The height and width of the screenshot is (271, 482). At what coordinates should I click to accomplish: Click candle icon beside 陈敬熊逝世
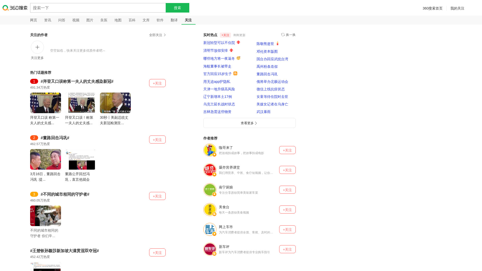(x=277, y=43)
